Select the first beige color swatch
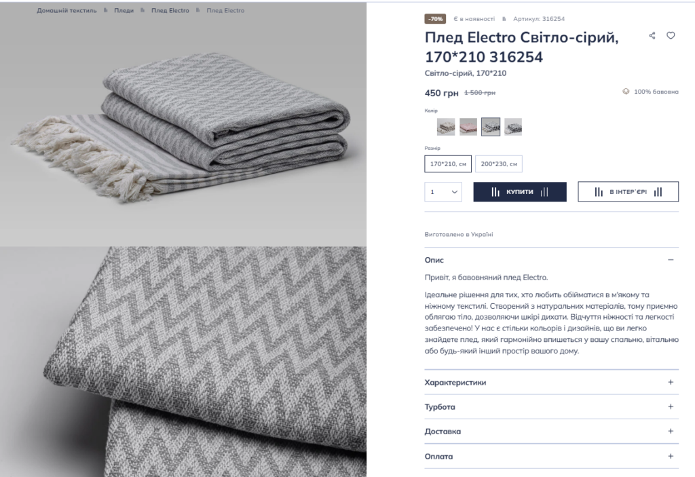Viewport: 695px width, 477px height. point(446,127)
